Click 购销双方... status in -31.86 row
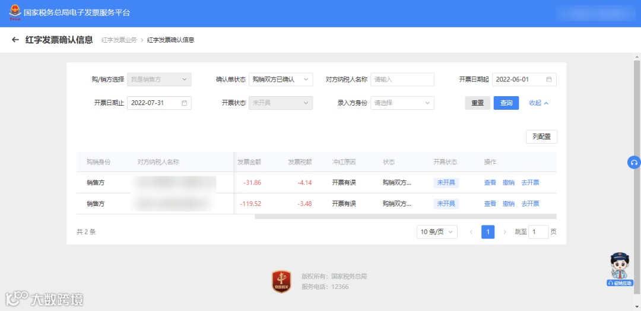The height and width of the screenshot is (311, 641). pyautogui.click(x=397, y=183)
